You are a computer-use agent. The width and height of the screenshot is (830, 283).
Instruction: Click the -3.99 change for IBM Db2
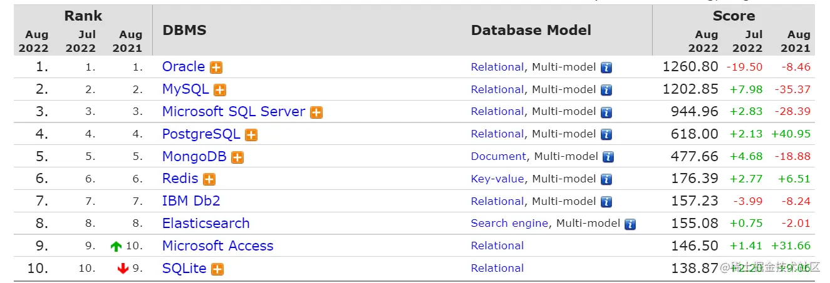[748, 201]
